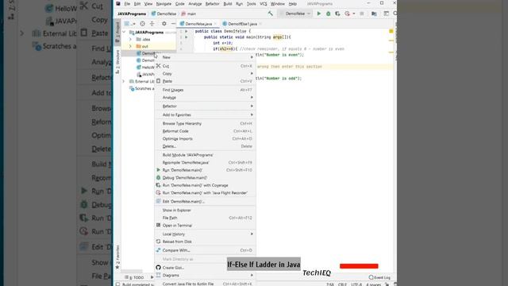Viewport: 508px width, 286px height.
Task: Click the layout icon right of Project Structure
Action: coord(386,14)
